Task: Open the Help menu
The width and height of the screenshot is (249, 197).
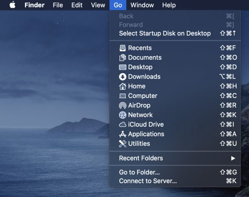Action: coord(169,5)
